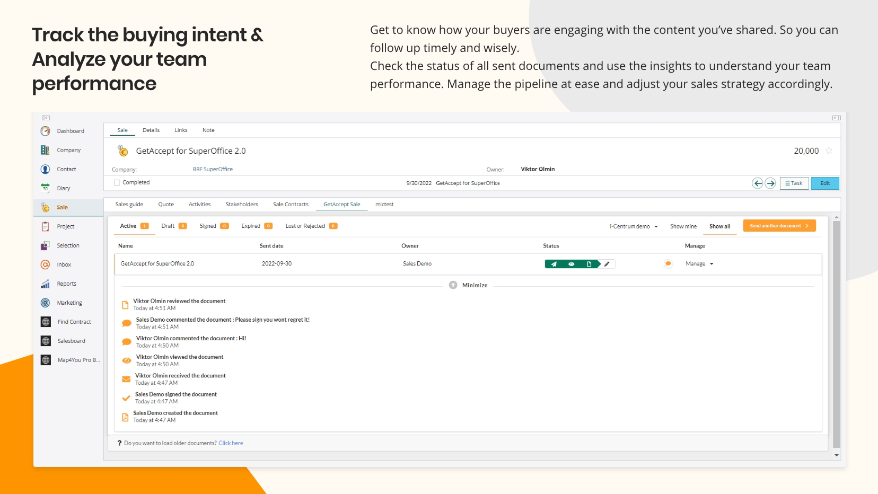The image size is (878, 494).
Task: Open the Diary calendar icon
Action: [x=45, y=188]
